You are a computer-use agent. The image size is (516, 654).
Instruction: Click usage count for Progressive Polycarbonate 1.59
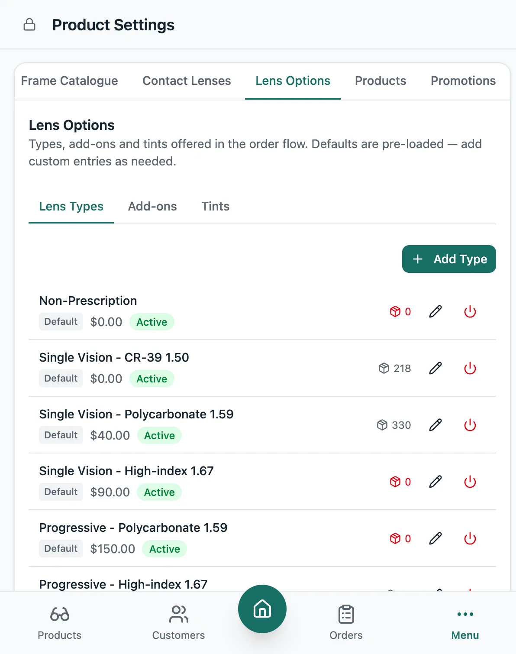coord(400,538)
